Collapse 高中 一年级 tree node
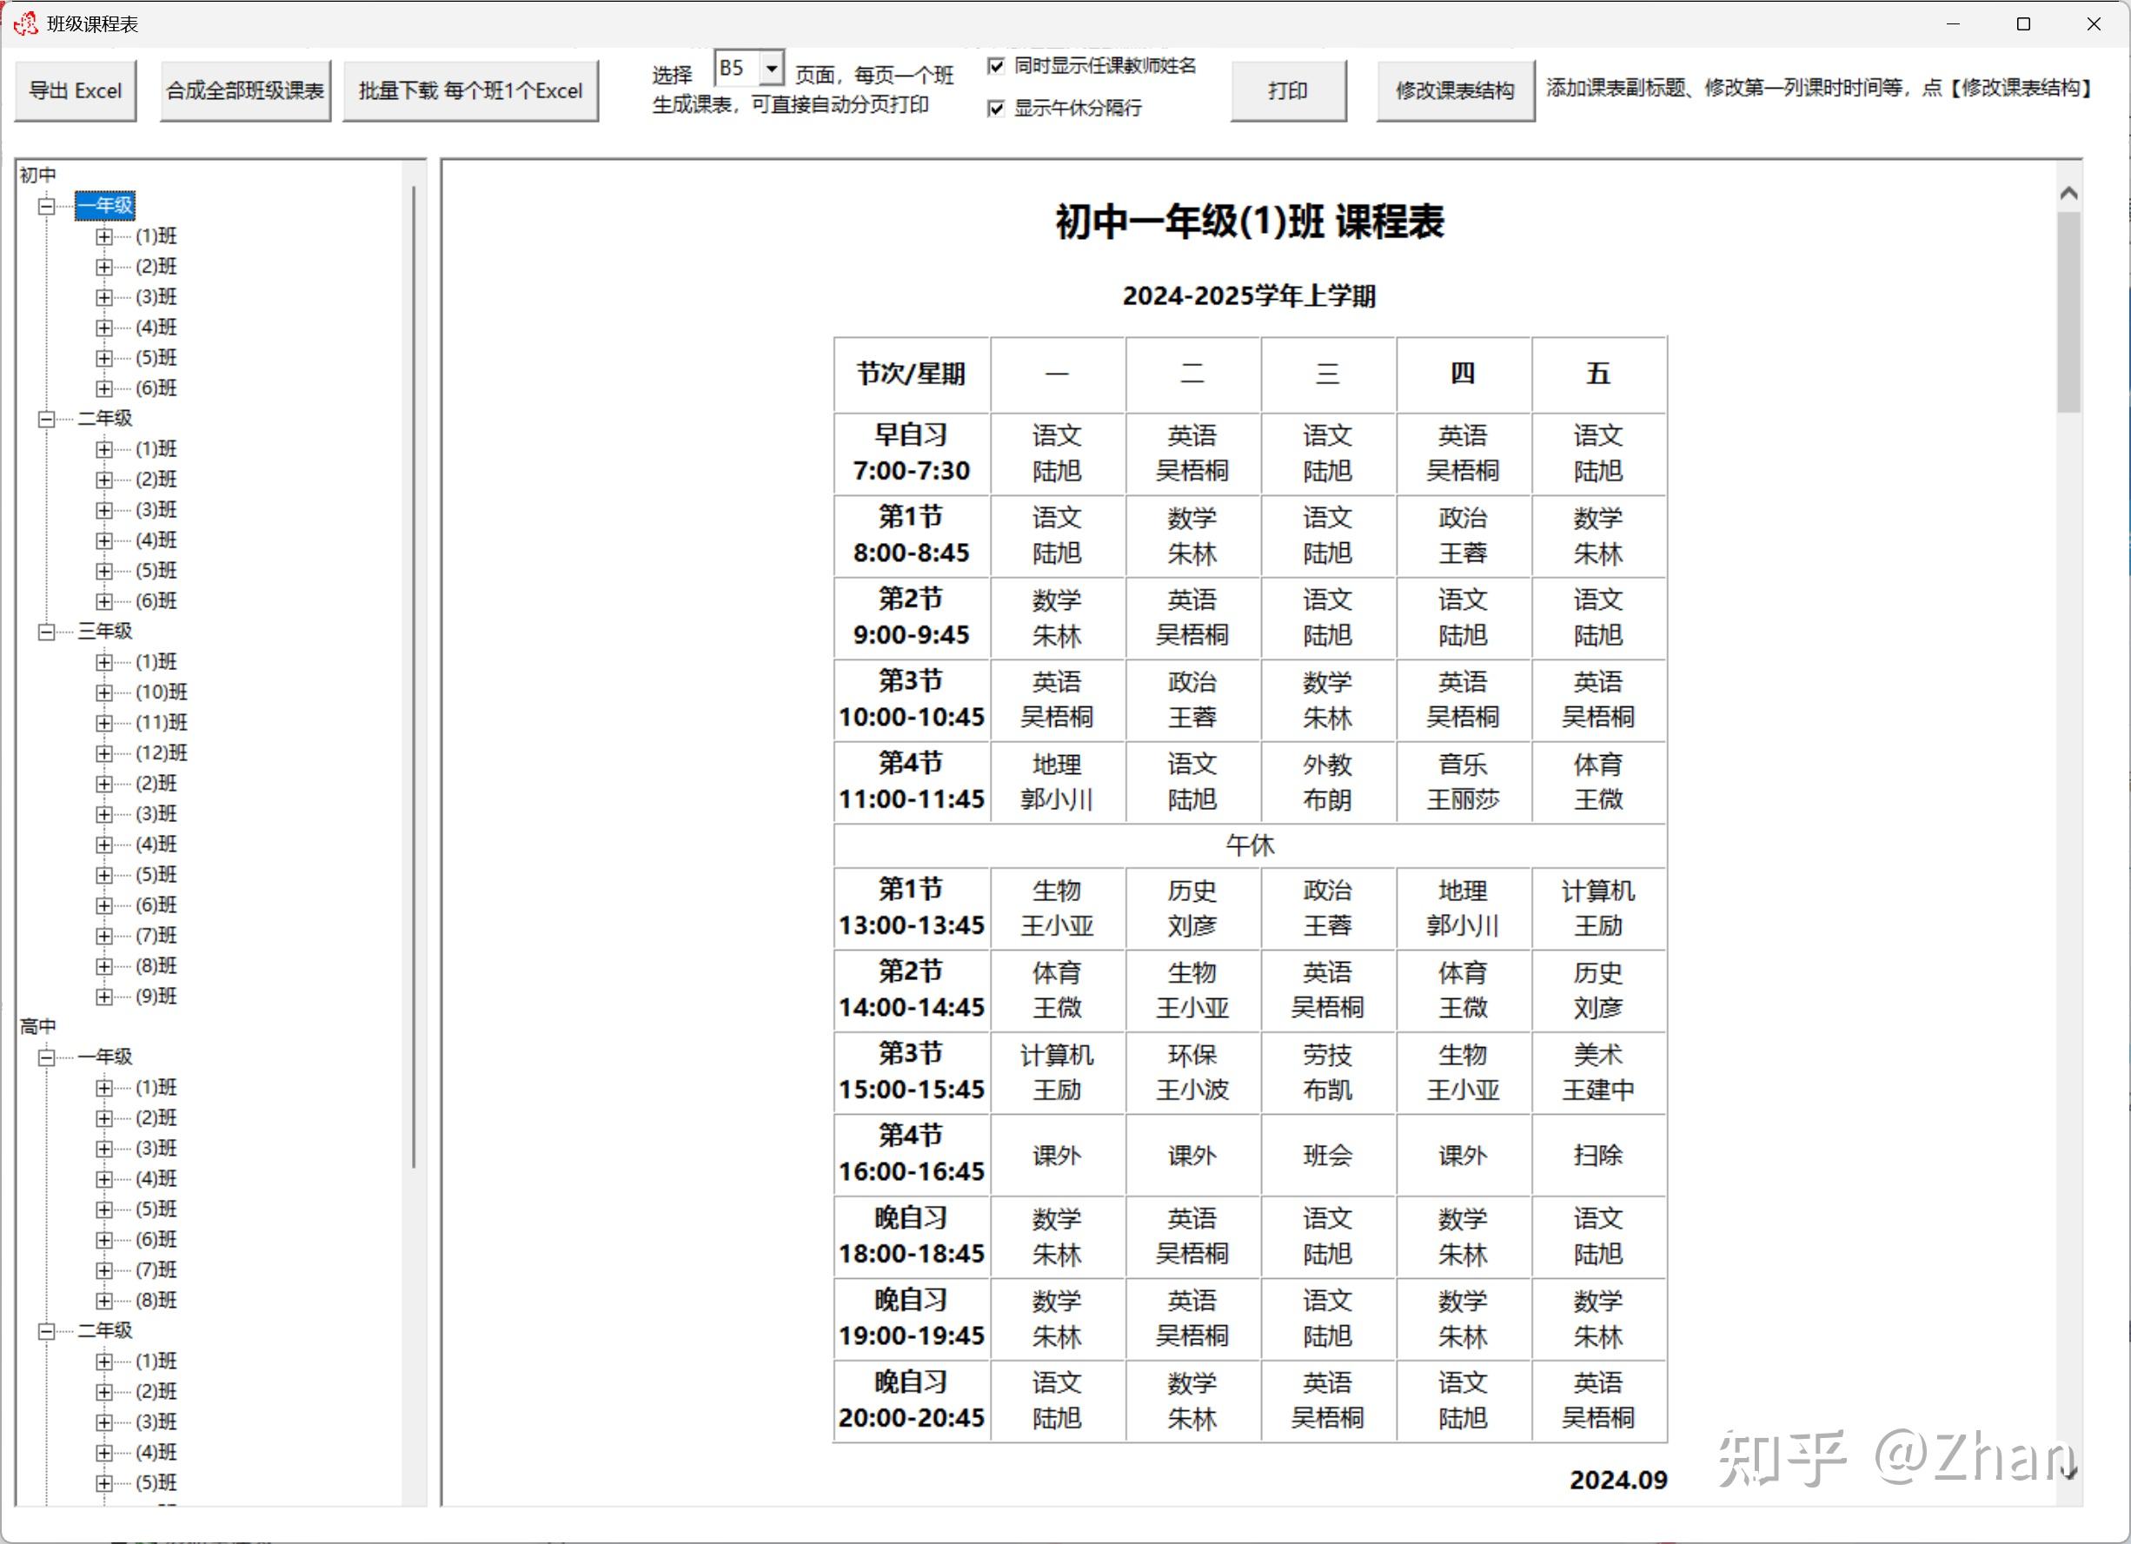 (x=46, y=1057)
